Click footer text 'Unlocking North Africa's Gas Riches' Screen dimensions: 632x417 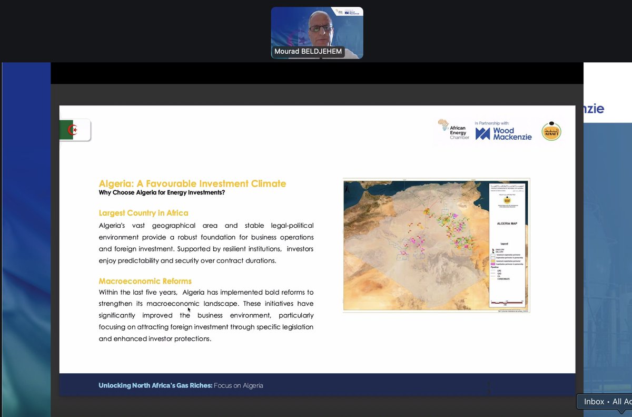pyautogui.click(x=155, y=385)
